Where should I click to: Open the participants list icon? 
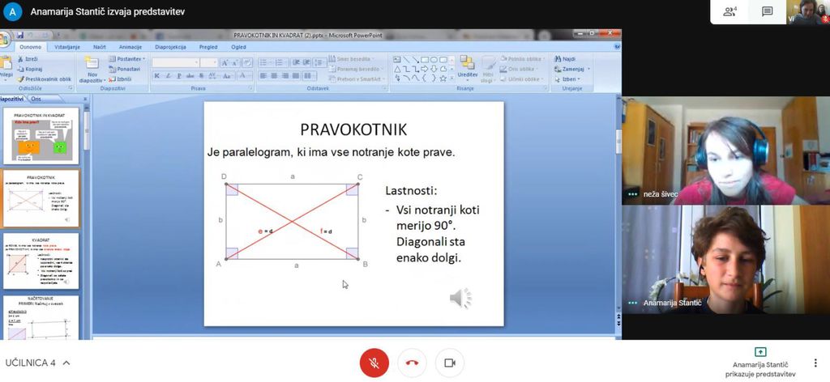pyautogui.click(x=729, y=11)
